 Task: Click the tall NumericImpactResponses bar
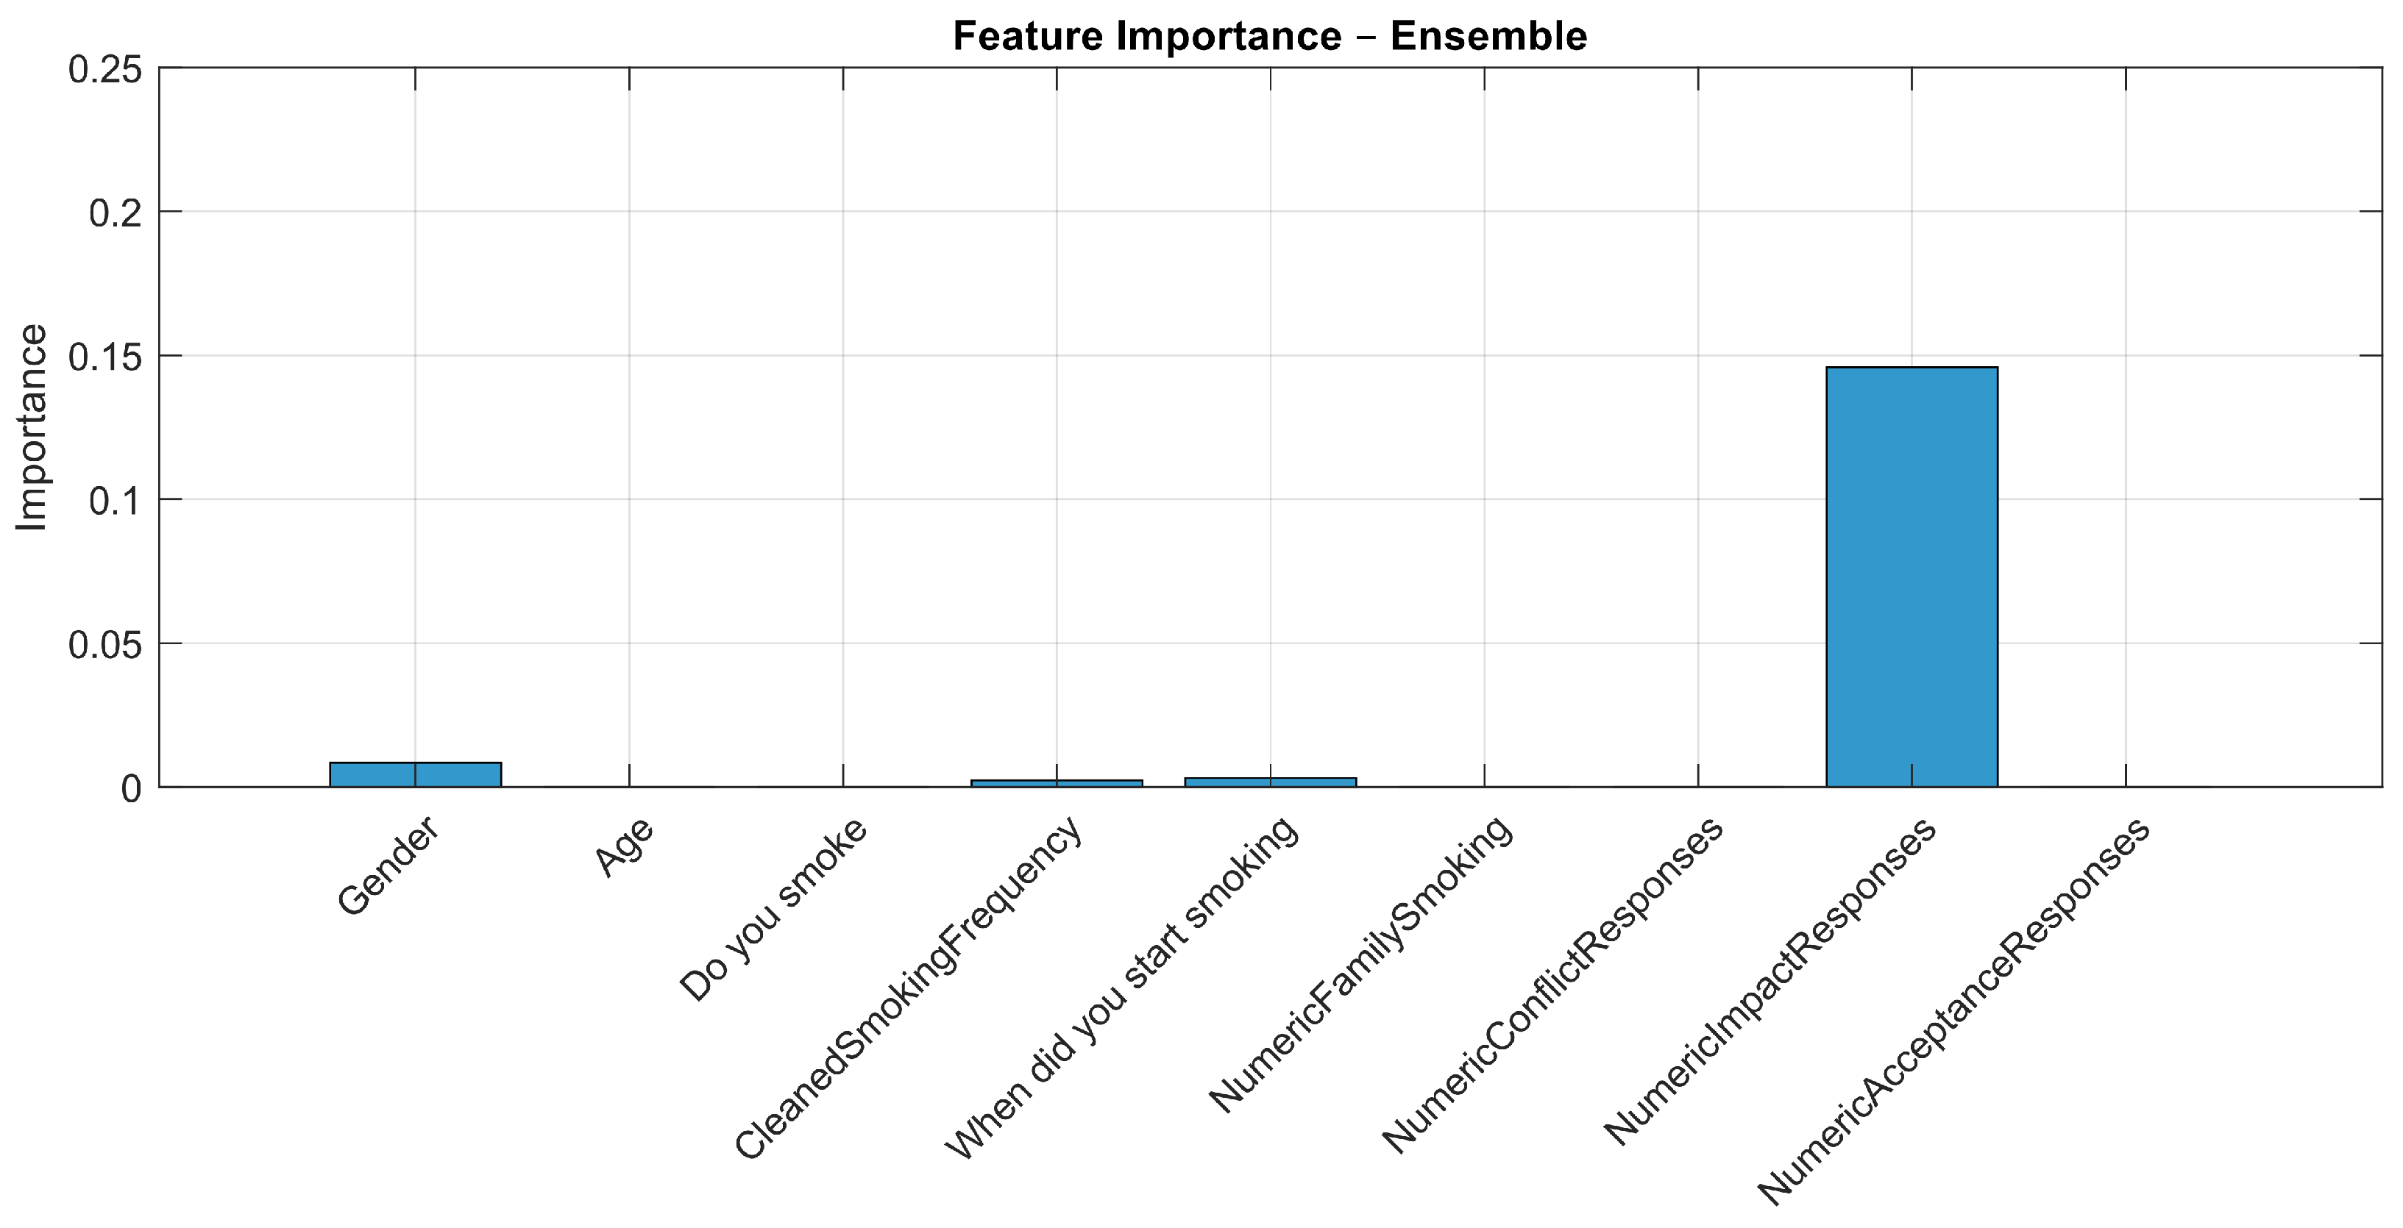(1912, 576)
